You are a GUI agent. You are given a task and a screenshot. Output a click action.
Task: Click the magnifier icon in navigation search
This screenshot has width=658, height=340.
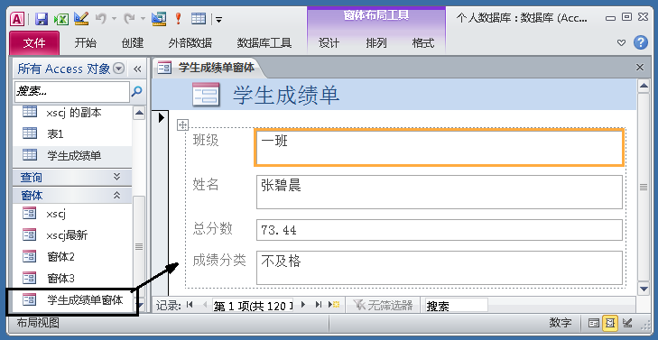tap(137, 91)
